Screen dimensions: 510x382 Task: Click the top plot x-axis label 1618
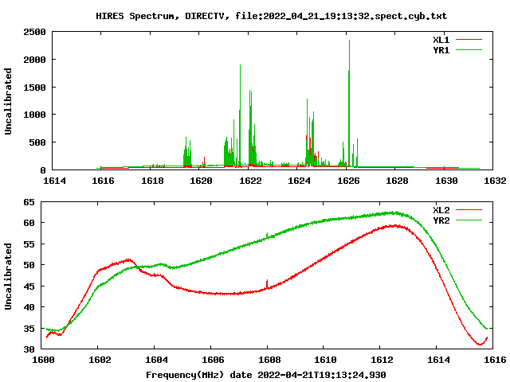pos(152,181)
